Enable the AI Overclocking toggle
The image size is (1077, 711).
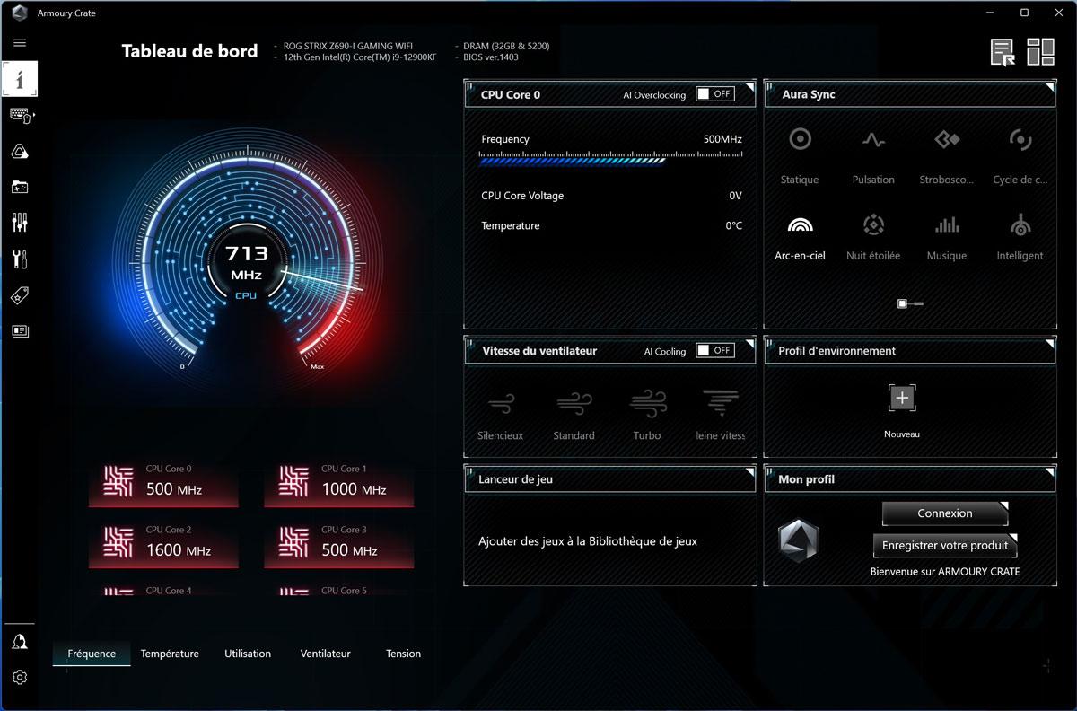pos(715,94)
